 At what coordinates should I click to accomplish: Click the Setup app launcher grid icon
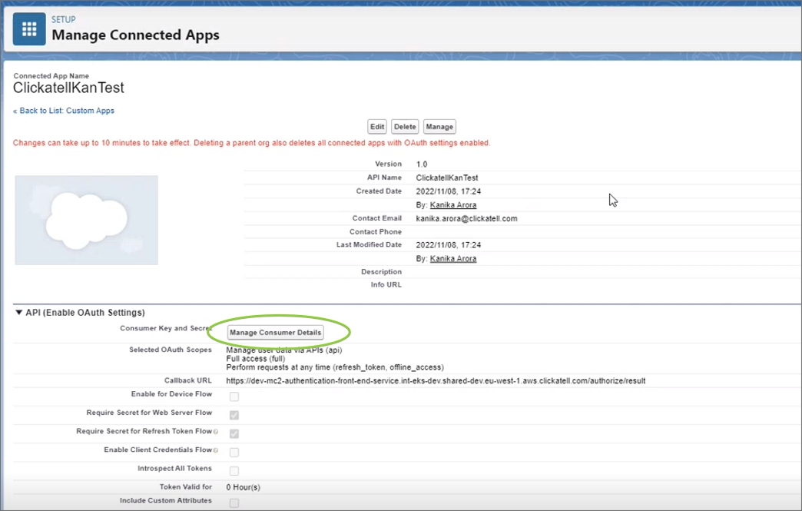coord(29,29)
